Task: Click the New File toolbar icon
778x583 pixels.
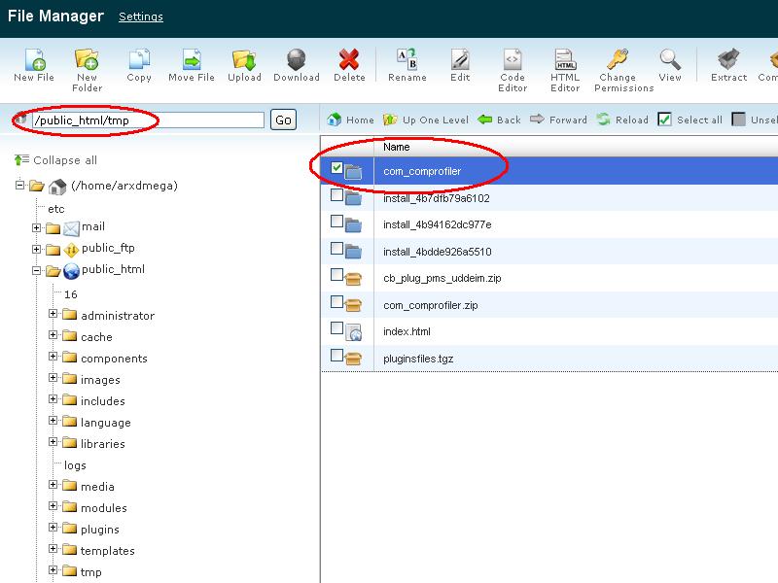Action: 35,59
